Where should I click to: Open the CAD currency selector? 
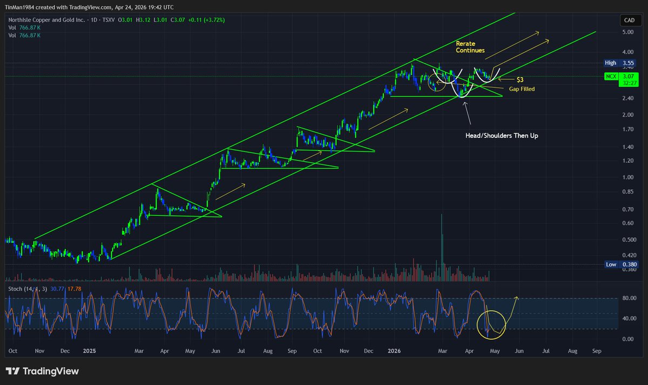point(630,20)
